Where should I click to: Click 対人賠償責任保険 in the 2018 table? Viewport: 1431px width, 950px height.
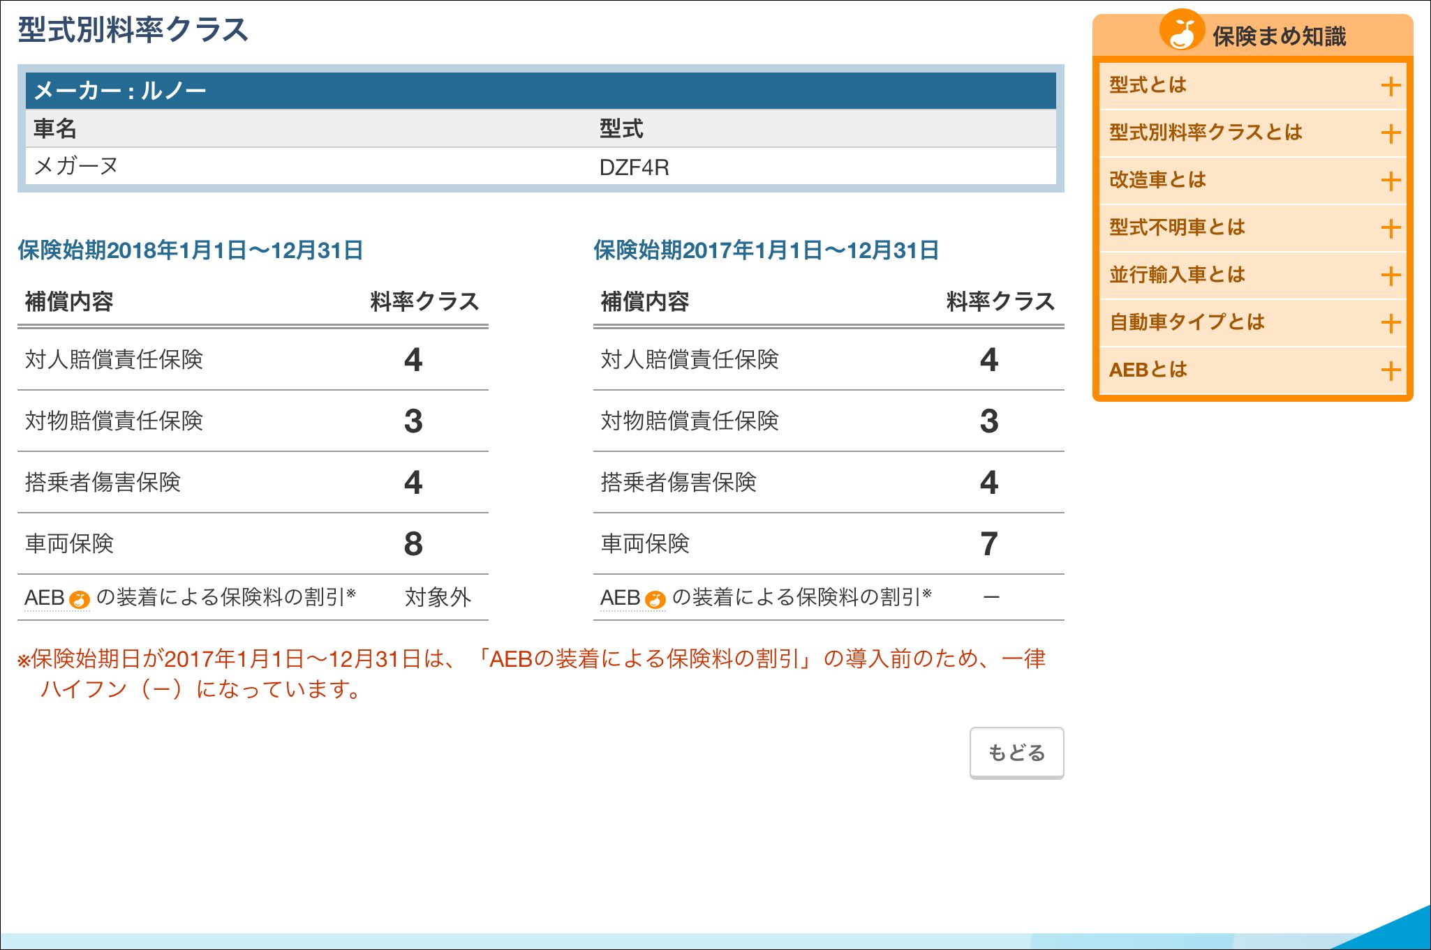tap(114, 359)
